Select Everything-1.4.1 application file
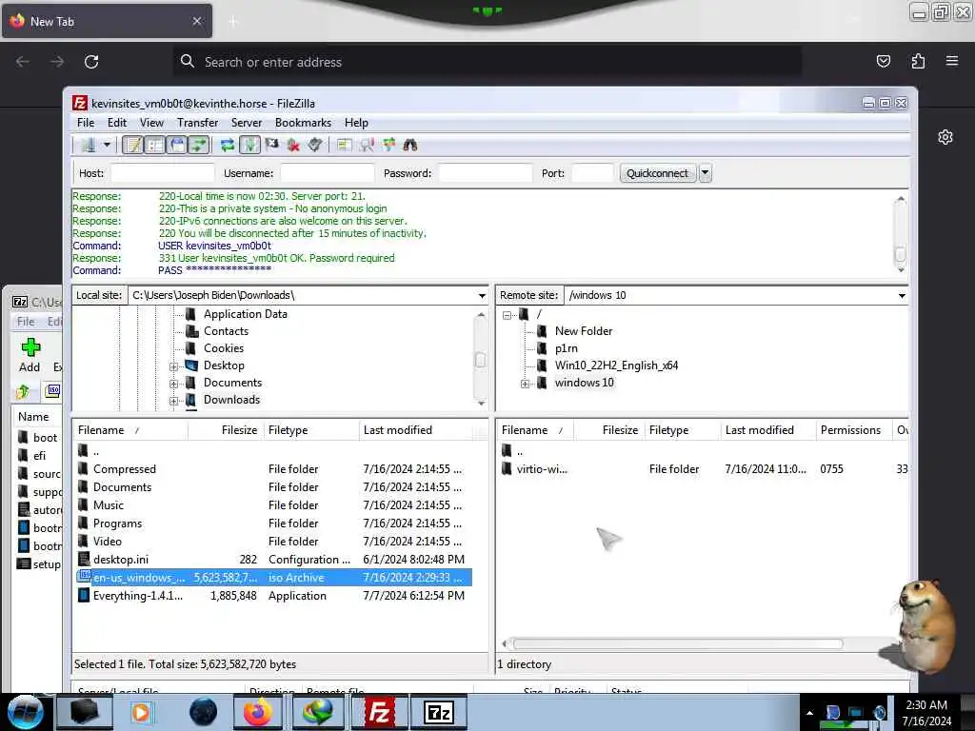975x731 pixels. click(137, 596)
